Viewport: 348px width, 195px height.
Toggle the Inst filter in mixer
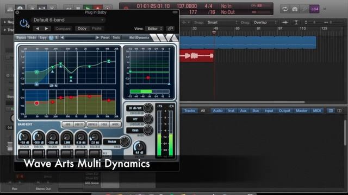(231, 110)
